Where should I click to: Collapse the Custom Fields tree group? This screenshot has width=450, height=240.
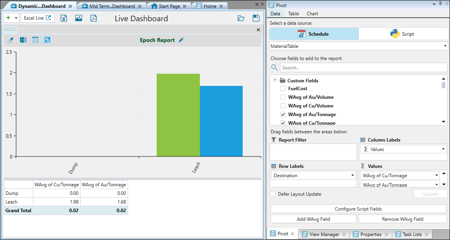pos(275,80)
